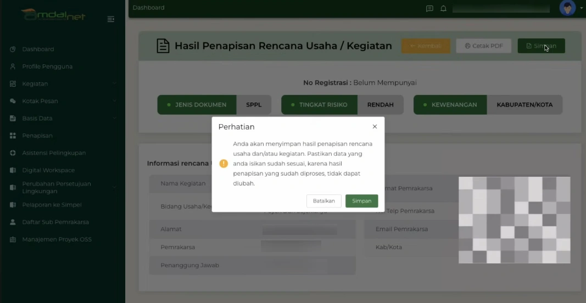Click Batalkan to cancel the dialog
Screen dimensions: 586x303
click(x=323, y=201)
